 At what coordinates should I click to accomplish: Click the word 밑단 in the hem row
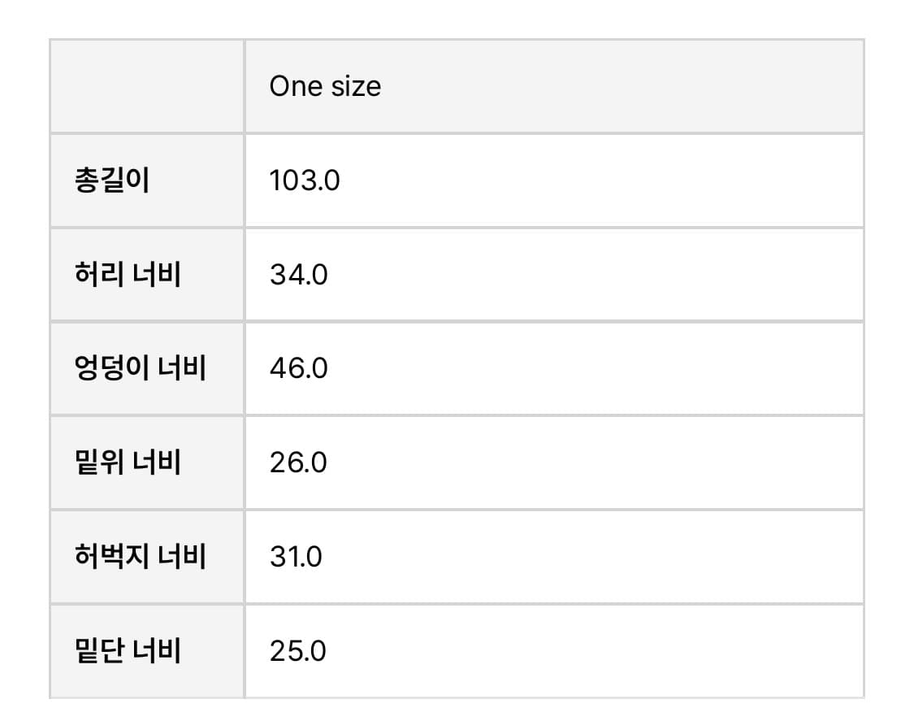tap(98, 651)
